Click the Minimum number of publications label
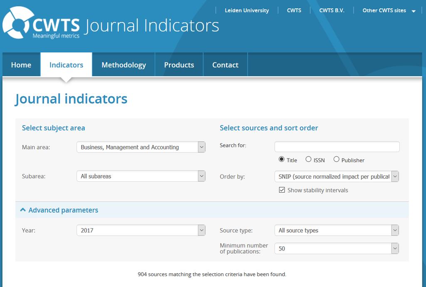 tap(244, 248)
